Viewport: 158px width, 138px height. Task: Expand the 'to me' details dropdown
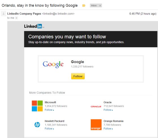coord(16,18)
